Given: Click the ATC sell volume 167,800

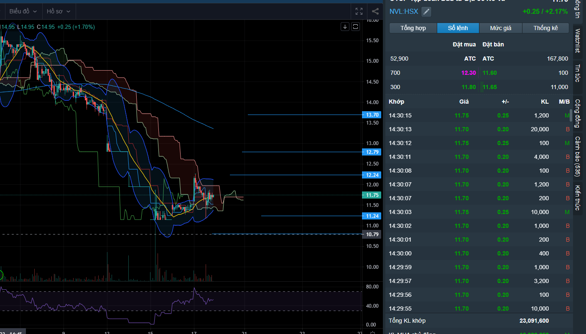Looking at the screenshot, I should [x=557, y=59].
